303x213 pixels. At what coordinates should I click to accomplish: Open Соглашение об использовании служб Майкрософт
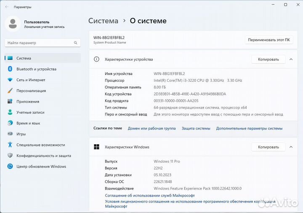point(150,195)
